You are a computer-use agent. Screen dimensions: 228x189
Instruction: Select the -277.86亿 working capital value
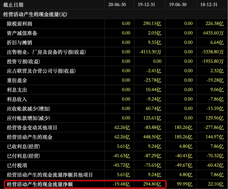[214, 128]
